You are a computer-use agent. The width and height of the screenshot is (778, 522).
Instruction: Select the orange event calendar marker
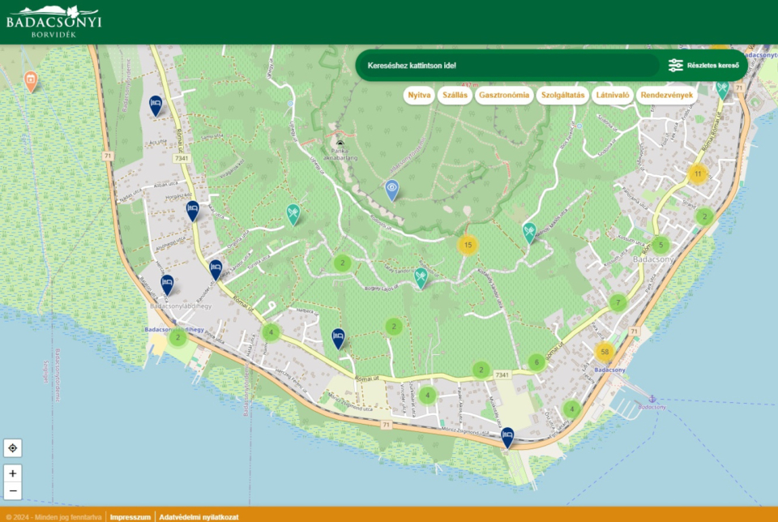tap(31, 81)
